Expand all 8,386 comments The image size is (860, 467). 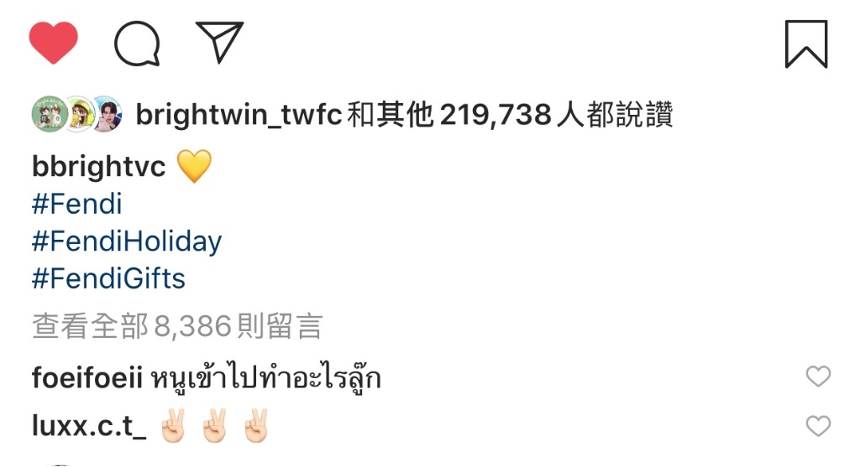(x=177, y=326)
